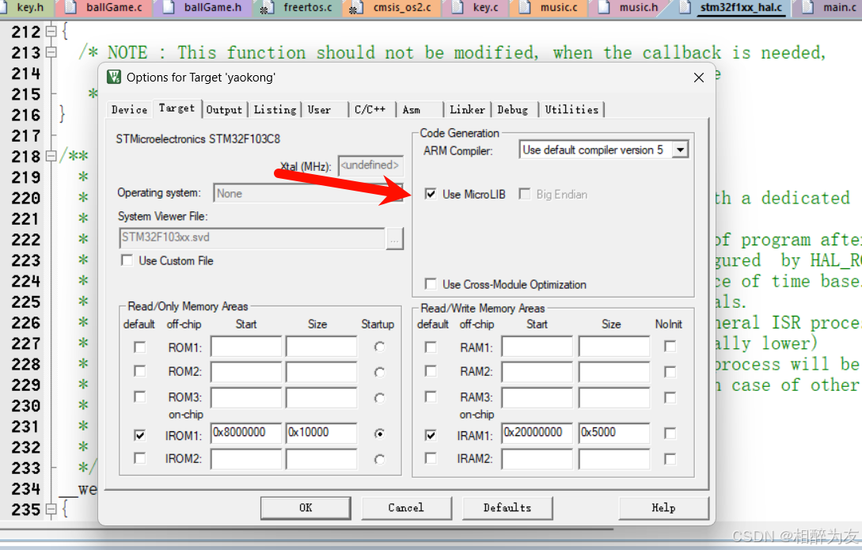
Task: Open the Linker options tab
Action: pos(467,109)
